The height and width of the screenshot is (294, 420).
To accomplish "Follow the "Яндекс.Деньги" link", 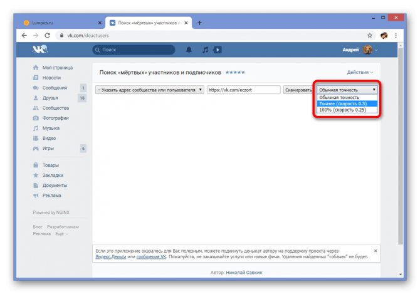I will (x=110, y=257).
